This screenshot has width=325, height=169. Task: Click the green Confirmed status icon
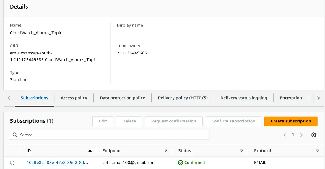click(181, 163)
